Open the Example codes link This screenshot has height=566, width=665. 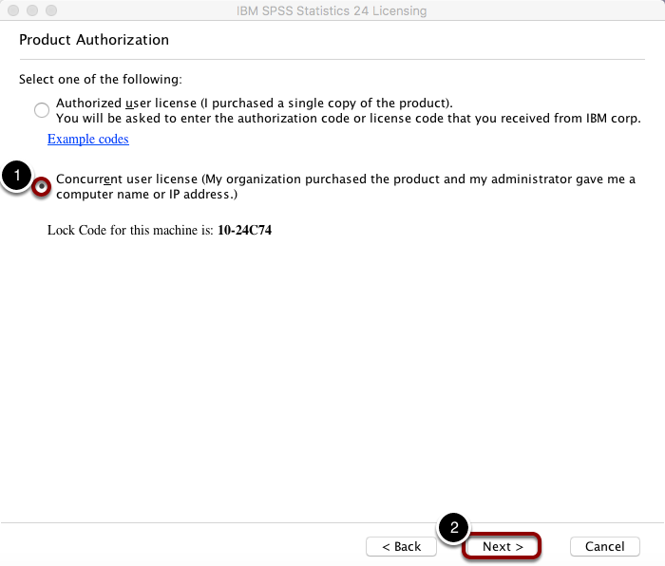pos(88,139)
